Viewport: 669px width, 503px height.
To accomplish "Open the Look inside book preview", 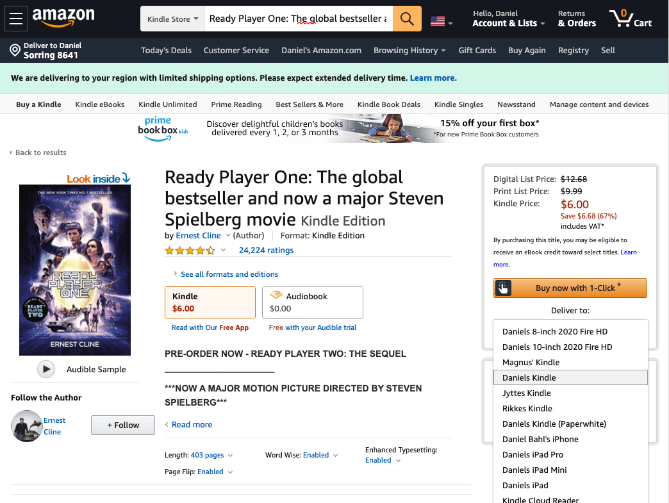I will [x=98, y=178].
